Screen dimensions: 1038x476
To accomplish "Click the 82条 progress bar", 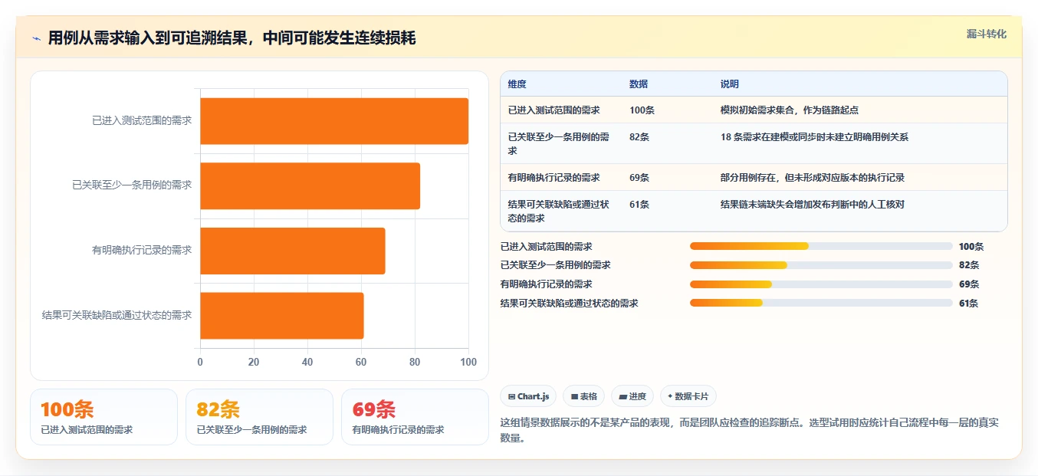I will [821, 265].
